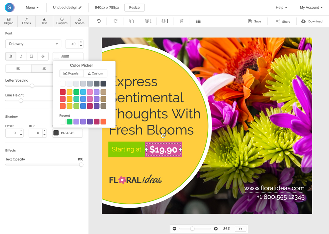Duplicate the selected element
The image size is (329, 234).
pos(132,21)
